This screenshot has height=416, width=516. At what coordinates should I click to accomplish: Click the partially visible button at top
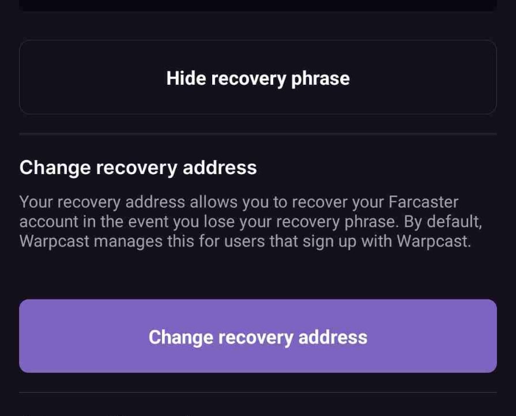tap(258, 5)
